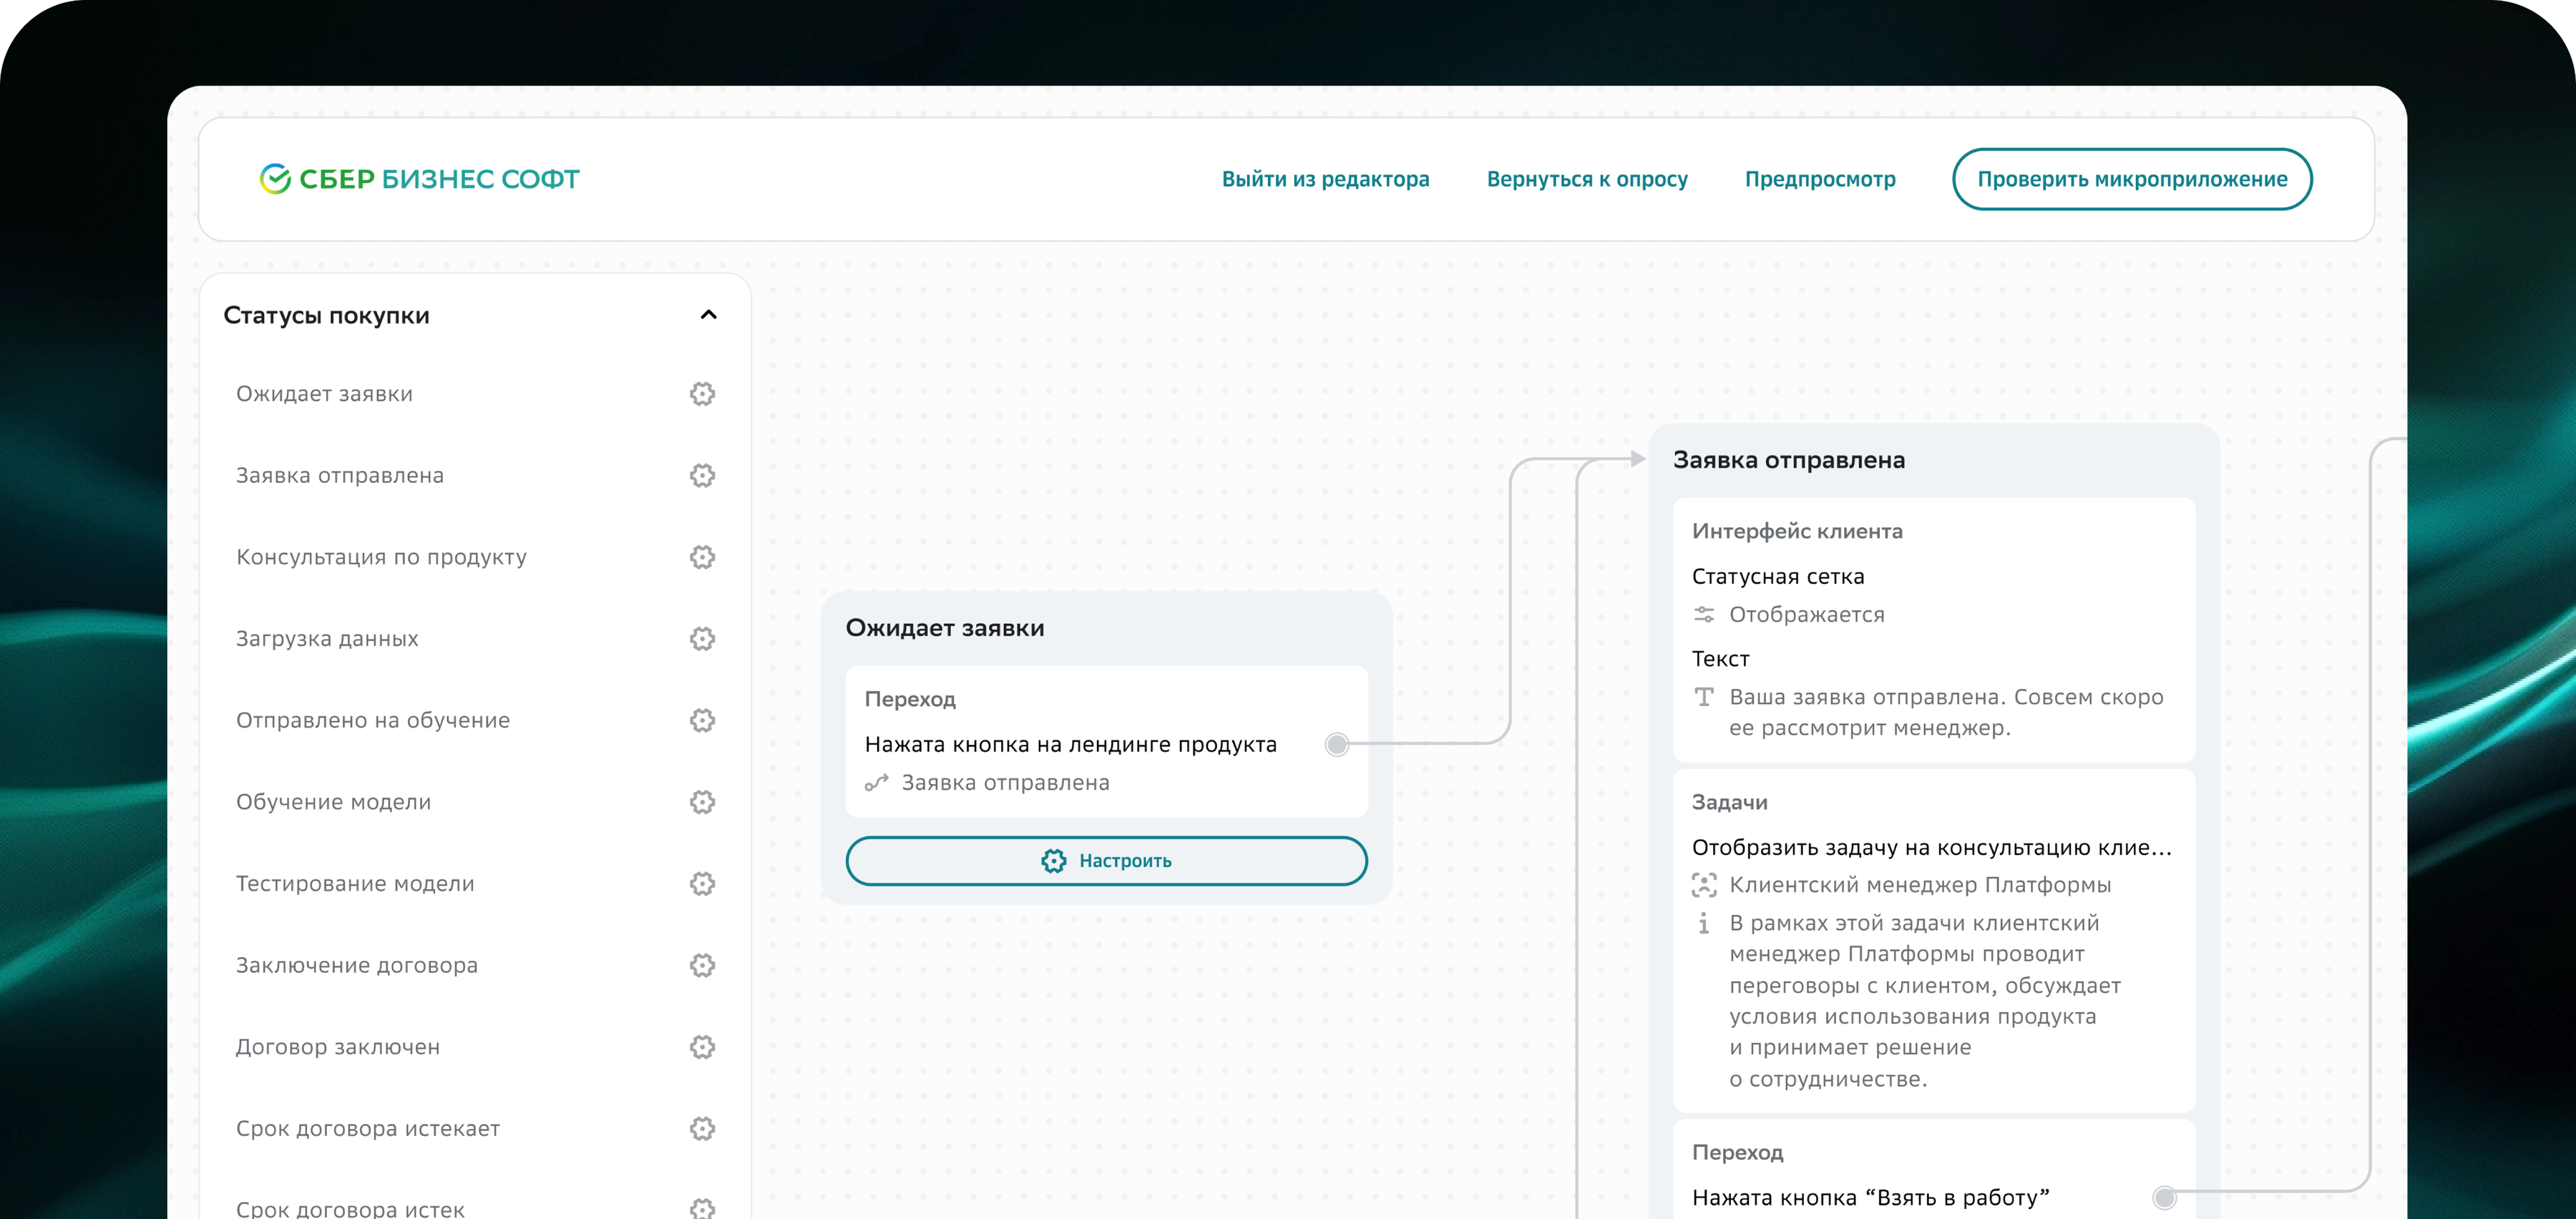Click Текст label in Интерфейс клиента
Screen dimensions: 2576x1219
tap(1720, 659)
